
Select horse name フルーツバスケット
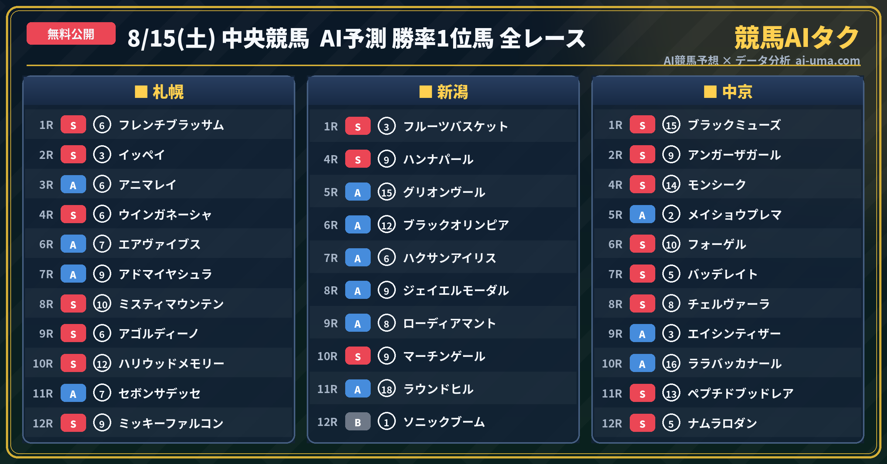pos(456,126)
